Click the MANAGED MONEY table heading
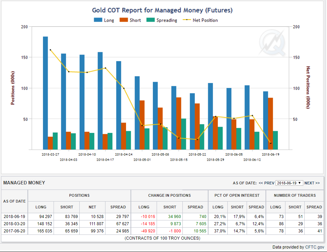The image size is (327, 252). pos(24,183)
